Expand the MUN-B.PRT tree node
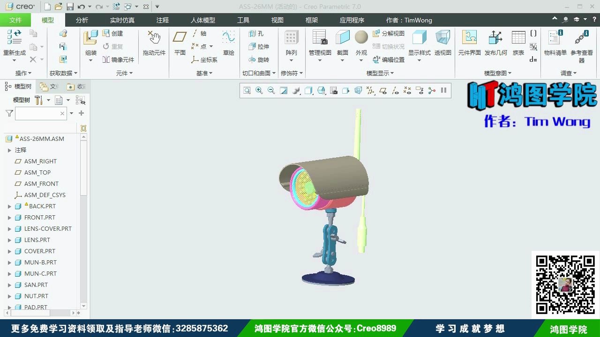The image size is (600, 337). coord(9,262)
